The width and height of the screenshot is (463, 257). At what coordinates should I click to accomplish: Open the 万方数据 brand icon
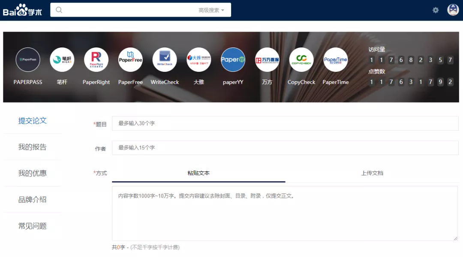[267, 59]
